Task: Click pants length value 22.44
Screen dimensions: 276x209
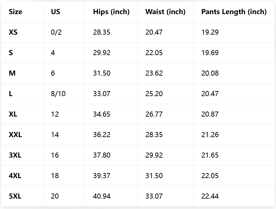Action: pyautogui.click(x=210, y=196)
